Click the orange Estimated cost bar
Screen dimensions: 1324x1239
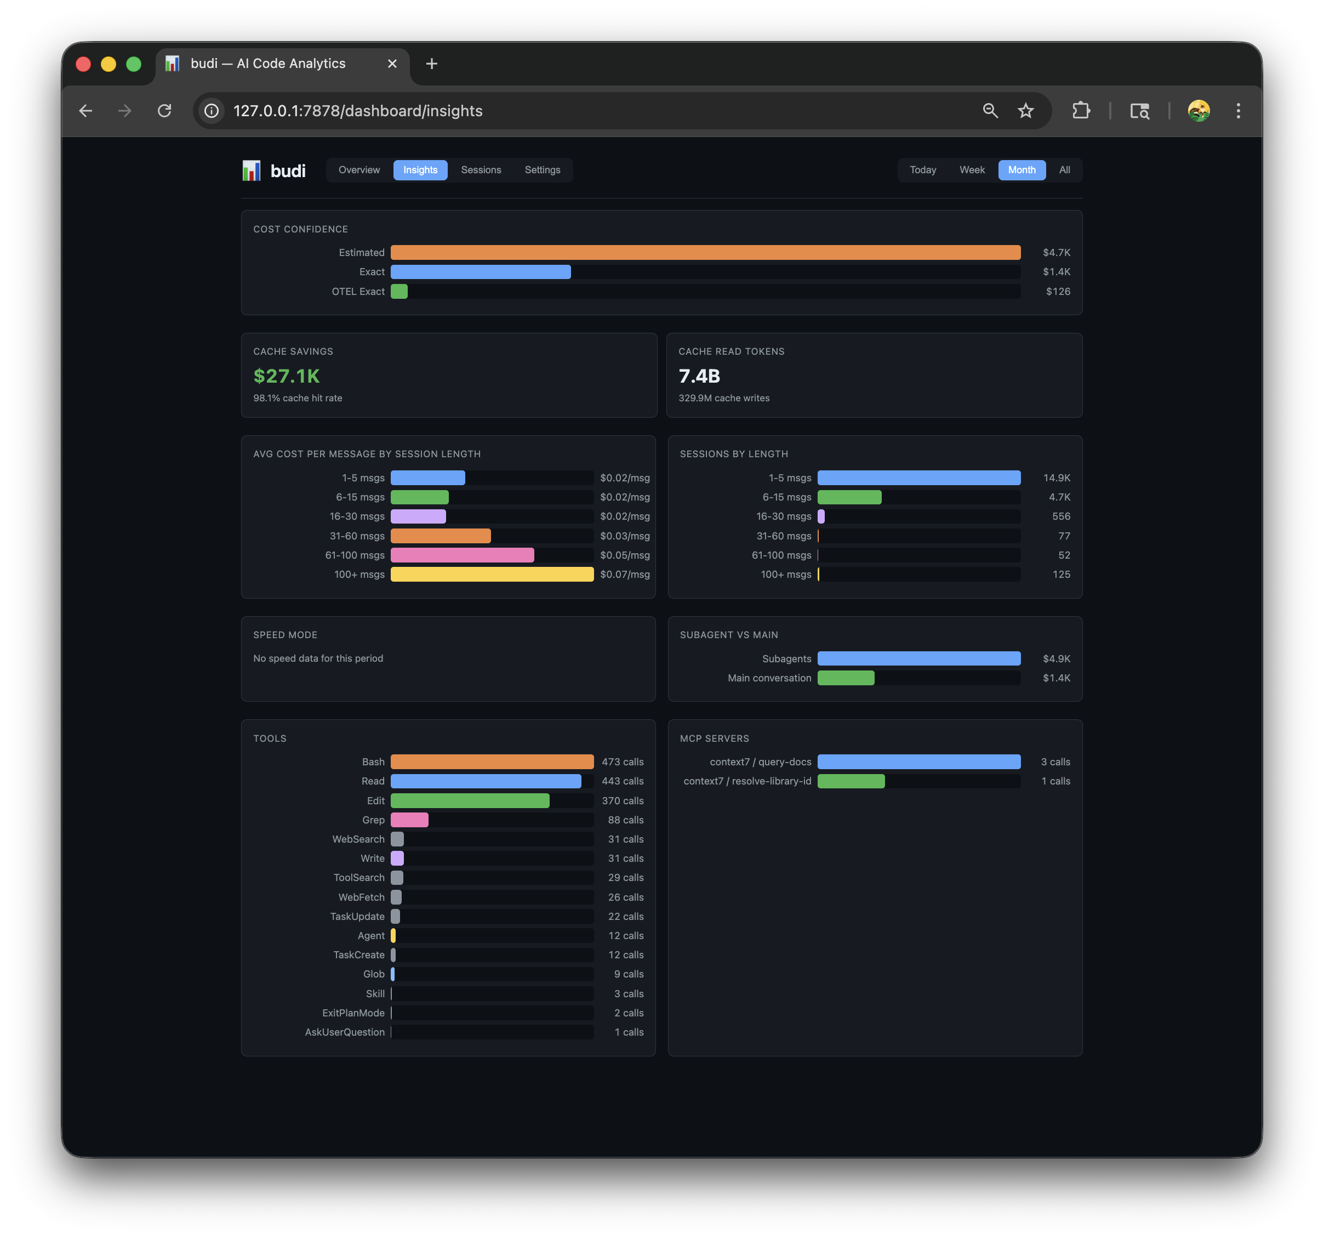[705, 253]
